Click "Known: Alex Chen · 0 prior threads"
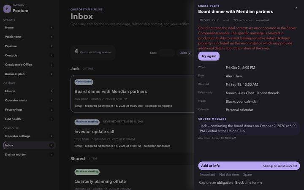This screenshot has height=190, width=304. [x=252, y=93]
